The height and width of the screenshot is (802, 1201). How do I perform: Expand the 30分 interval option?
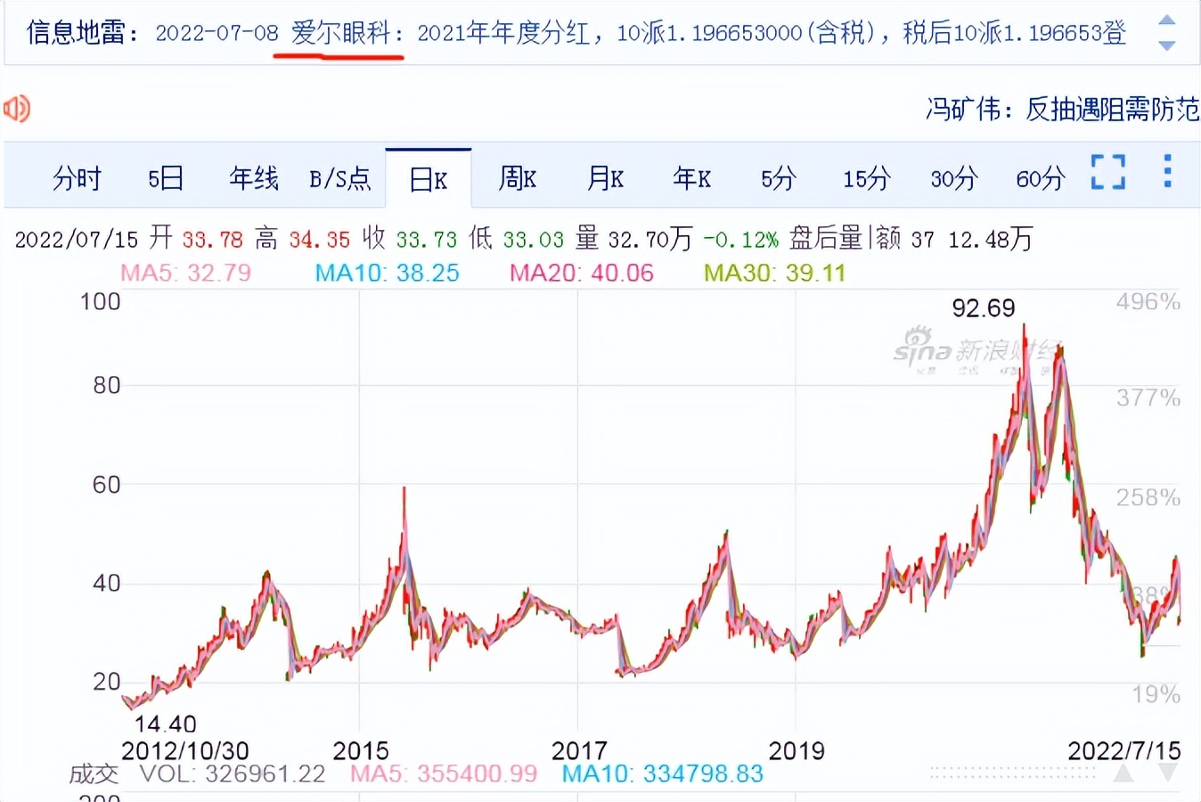952,178
